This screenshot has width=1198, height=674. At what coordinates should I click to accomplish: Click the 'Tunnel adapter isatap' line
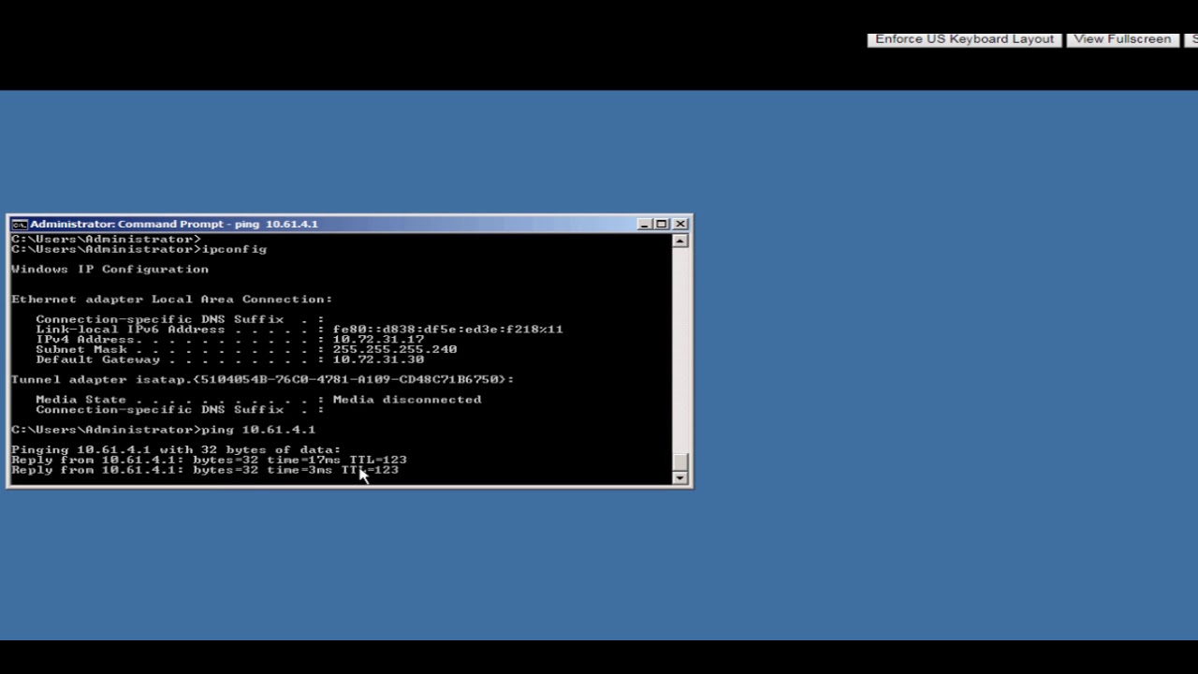pos(263,379)
